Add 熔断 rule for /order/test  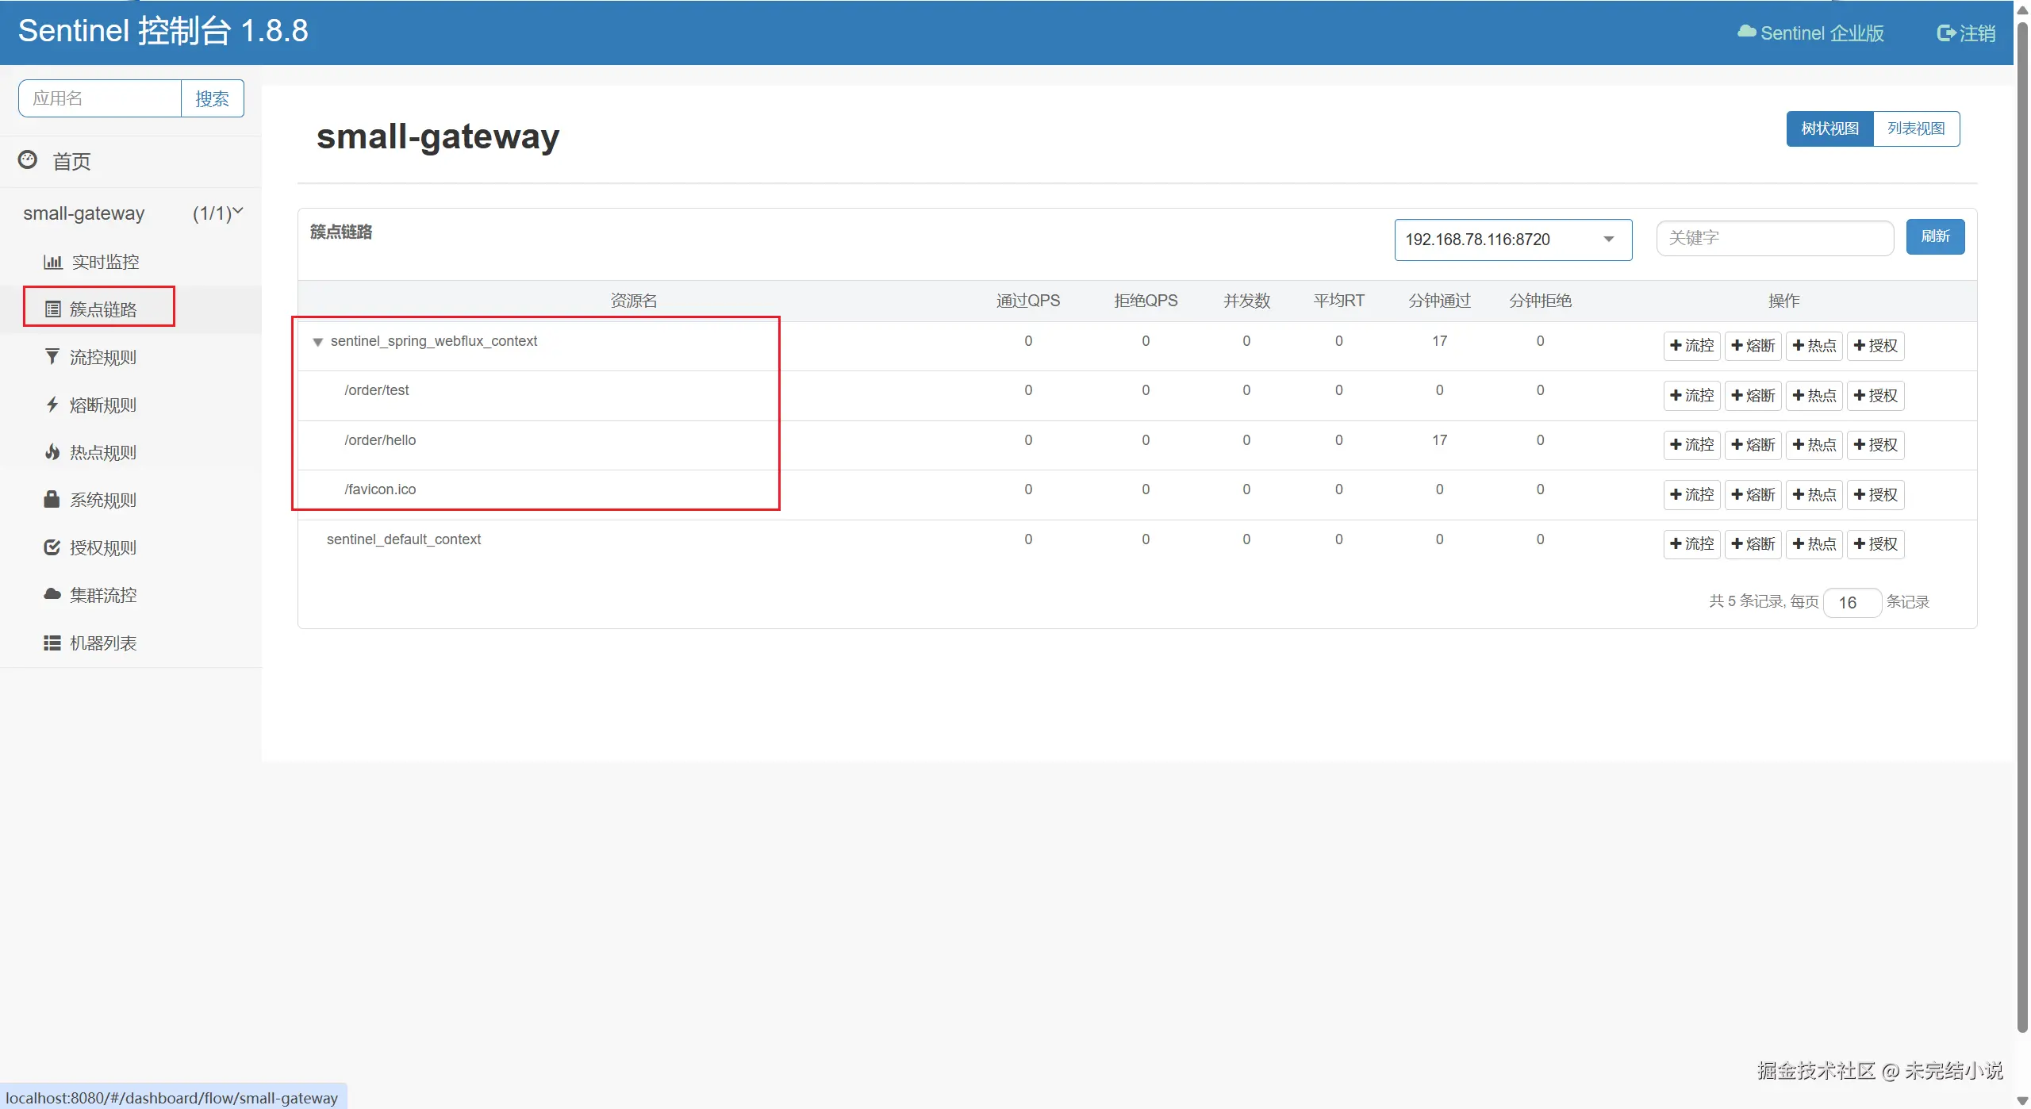point(1753,395)
